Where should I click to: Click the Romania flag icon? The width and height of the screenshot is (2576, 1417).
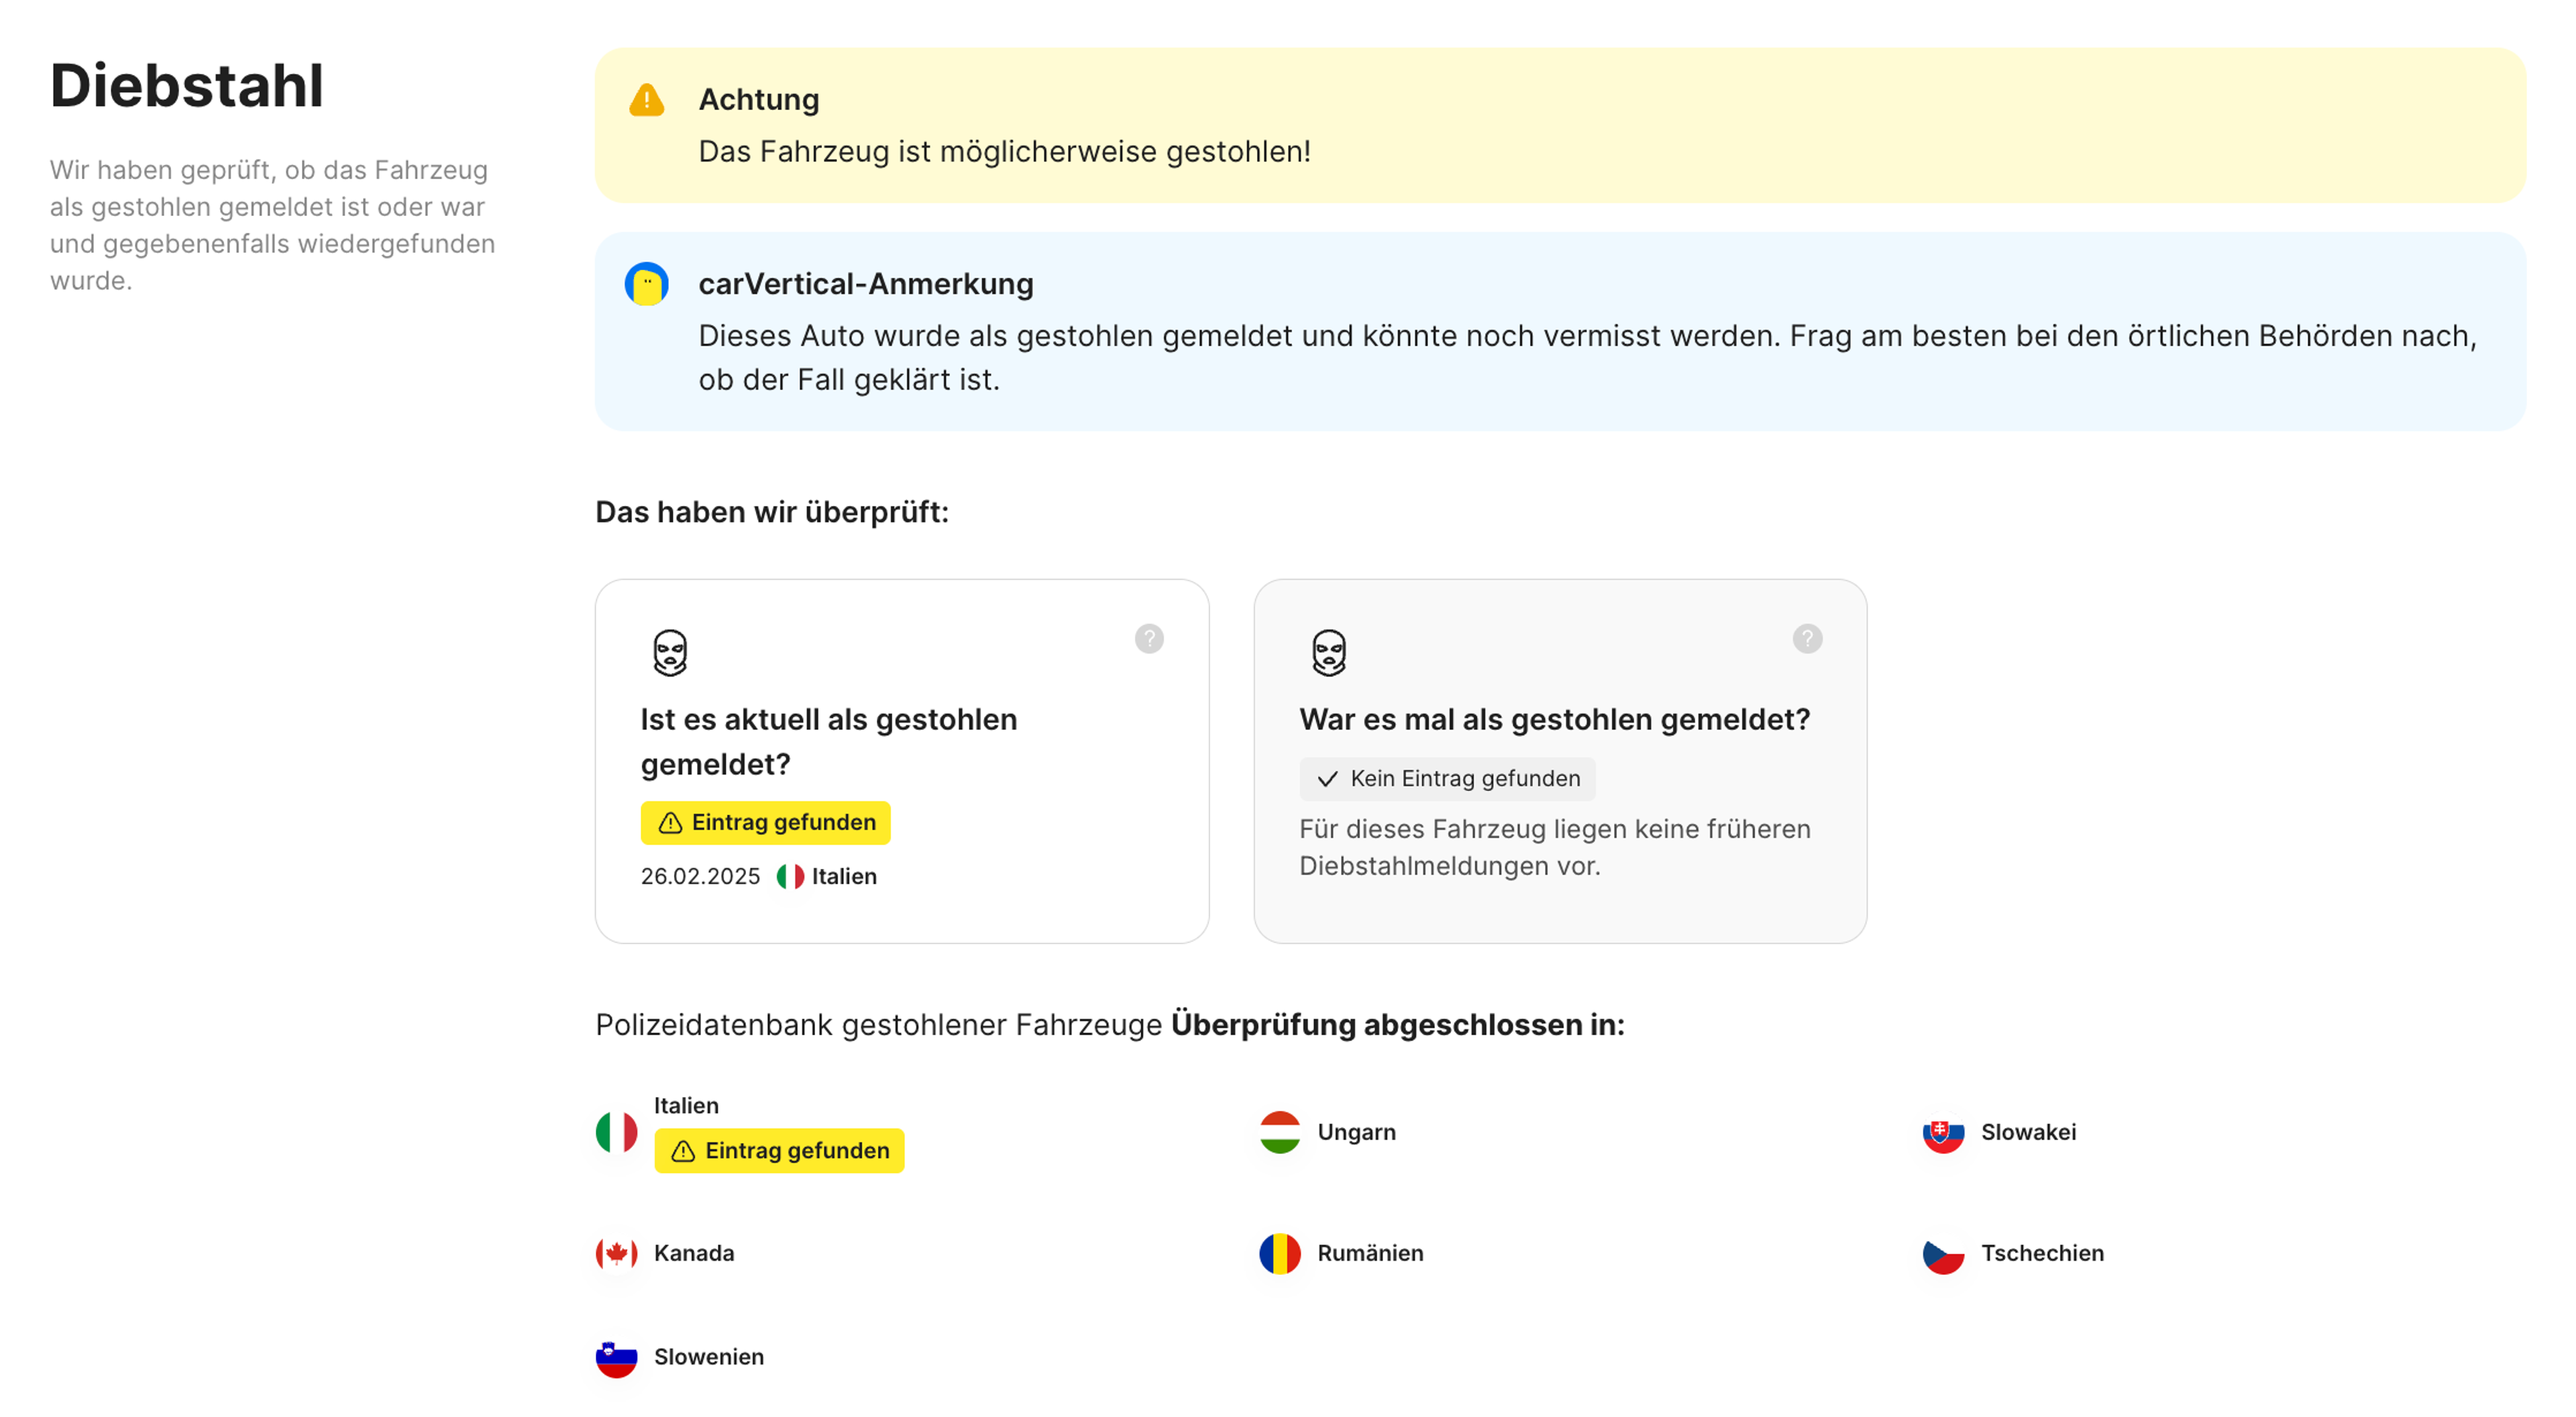(1279, 1253)
